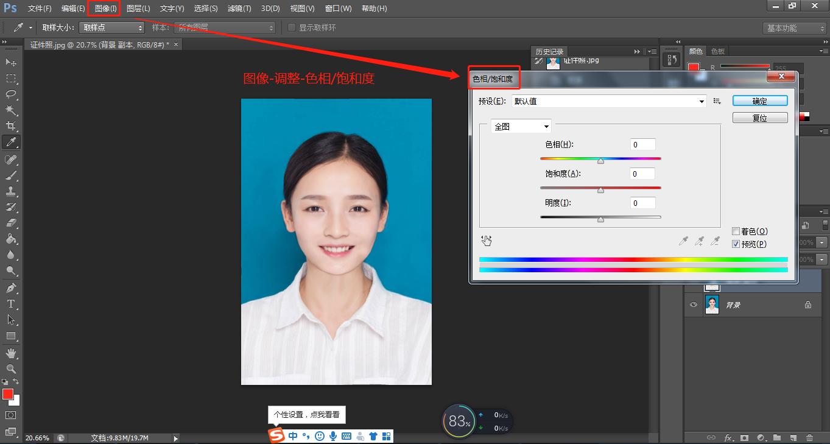Click the 色相 hue slider handle

pyautogui.click(x=600, y=161)
